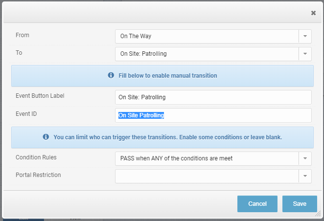Click the Event Button Label text box
Screen dimensions: 324x221
(213, 97)
